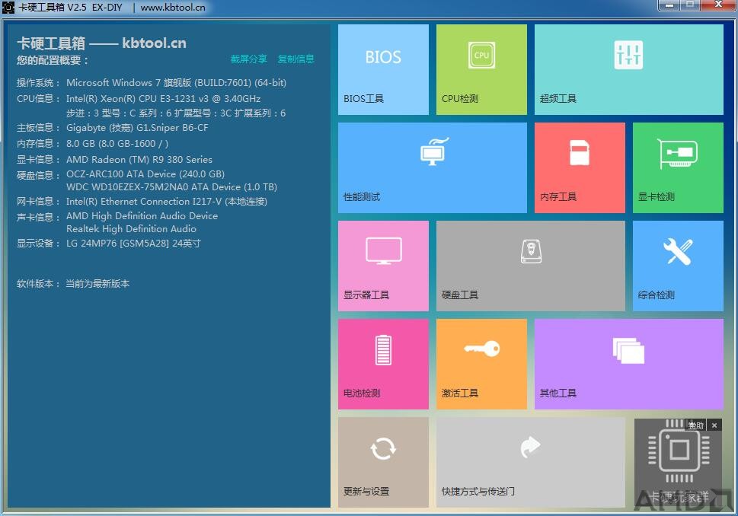Click the WDC WD10EZEX disk entry
The width and height of the screenshot is (738, 516).
(172, 187)
